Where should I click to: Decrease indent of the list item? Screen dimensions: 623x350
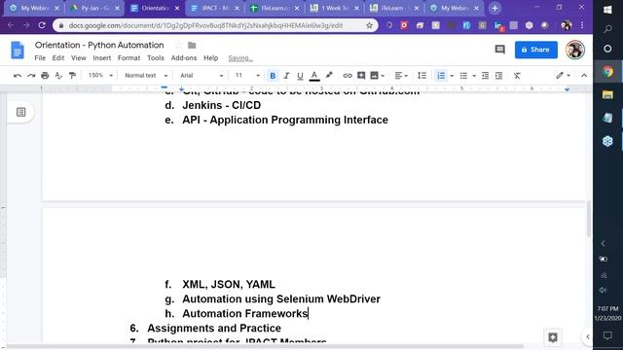click(x=485, y=76)
